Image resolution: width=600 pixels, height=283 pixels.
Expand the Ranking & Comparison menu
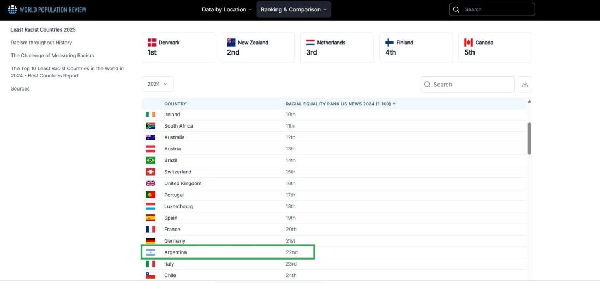293,10
